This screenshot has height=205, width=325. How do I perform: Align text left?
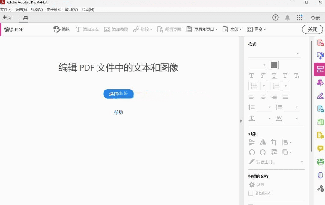(251, 96)
